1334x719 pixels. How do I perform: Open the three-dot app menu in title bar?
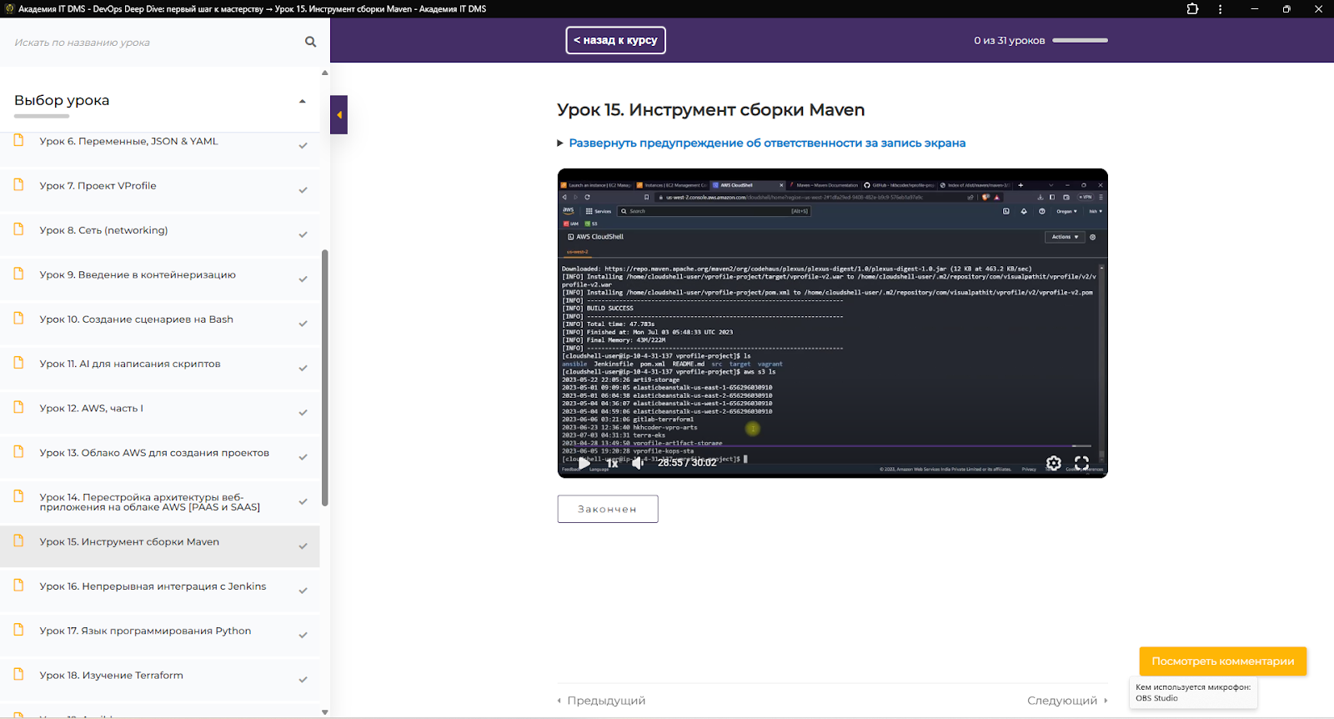click(1220, 9)
